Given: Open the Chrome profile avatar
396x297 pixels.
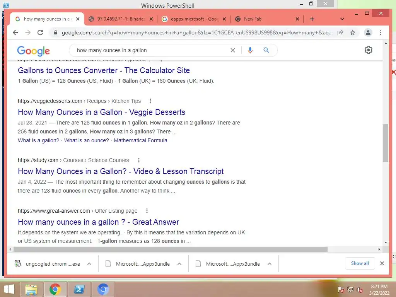Looking at the screenshot, I should tap(368, 32).
